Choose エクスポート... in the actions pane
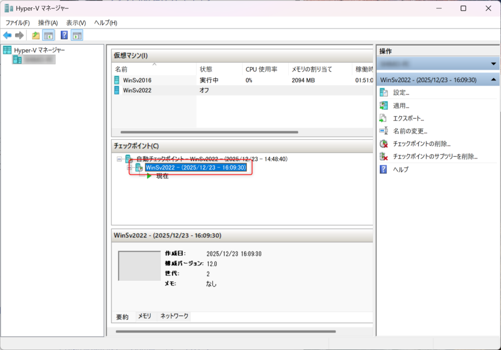This screenshot has width=501, height=350. pos(408,118)
